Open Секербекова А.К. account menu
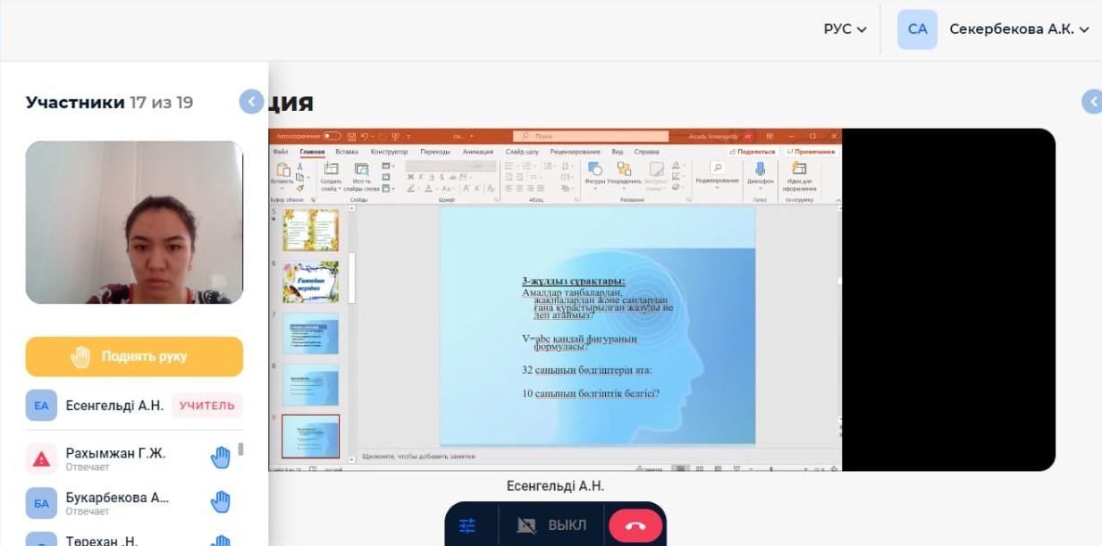This screenshot has width=1102, height=546. tap(1019, 29)
